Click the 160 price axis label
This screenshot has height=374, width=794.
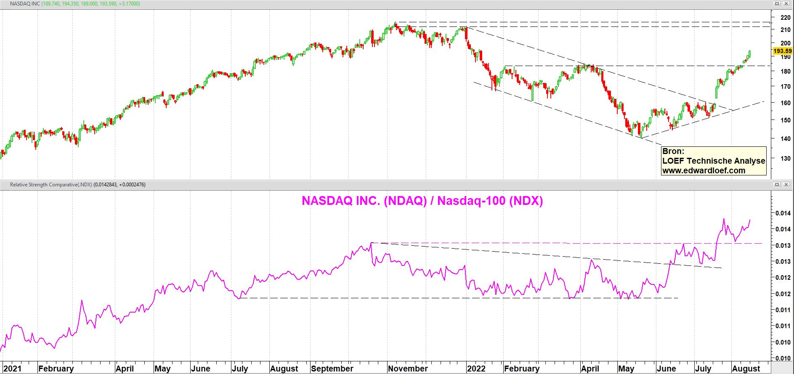coord(785,103)
